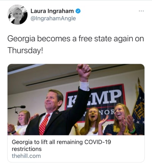Click the thehill.com source domain
This screenshot has height=165, width=152.
tap(26, 156)
